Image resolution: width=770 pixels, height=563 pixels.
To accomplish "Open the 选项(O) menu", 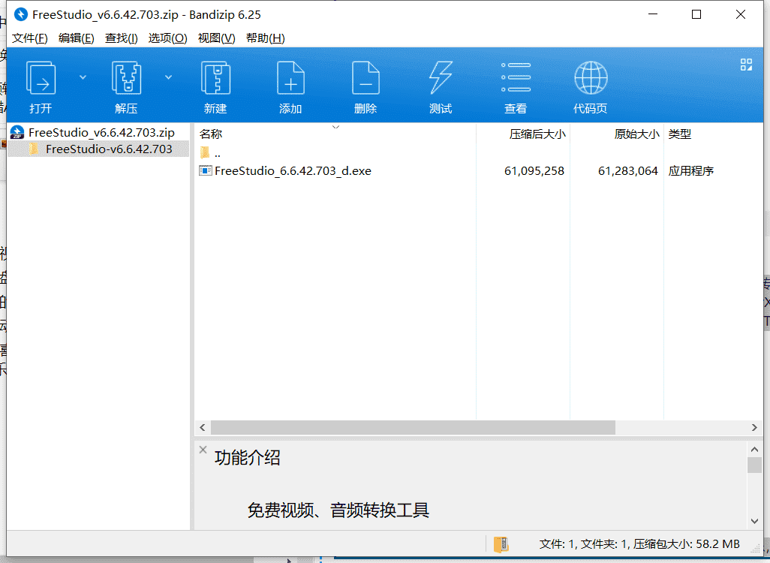I will click(168, 38).
